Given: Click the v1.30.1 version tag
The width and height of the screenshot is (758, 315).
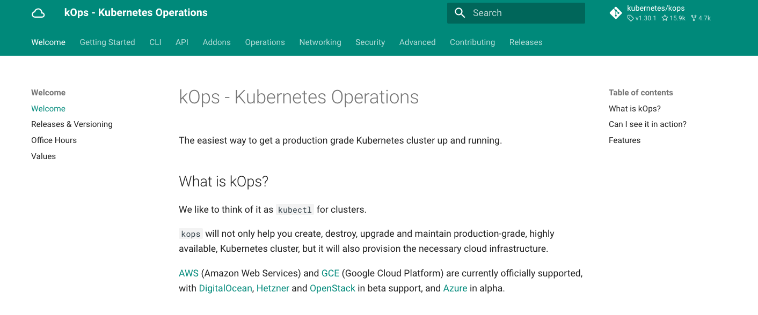Looking at the screenshot, I should 642,18.
